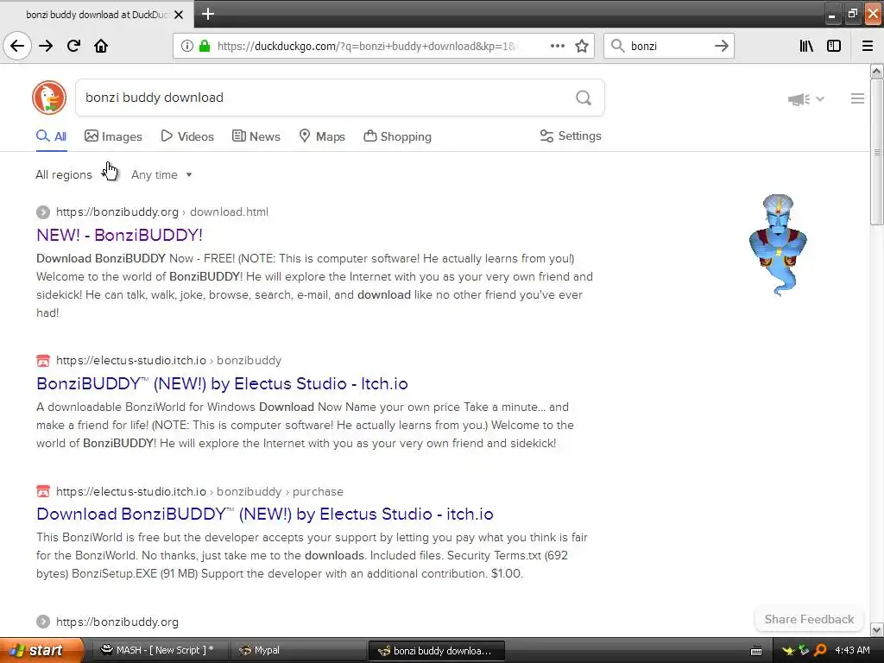Select bonzi buddy download taskbar button

(x=436, y=651)
